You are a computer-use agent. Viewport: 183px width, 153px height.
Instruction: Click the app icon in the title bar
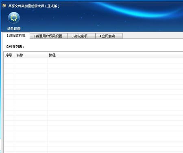point(4,6)
